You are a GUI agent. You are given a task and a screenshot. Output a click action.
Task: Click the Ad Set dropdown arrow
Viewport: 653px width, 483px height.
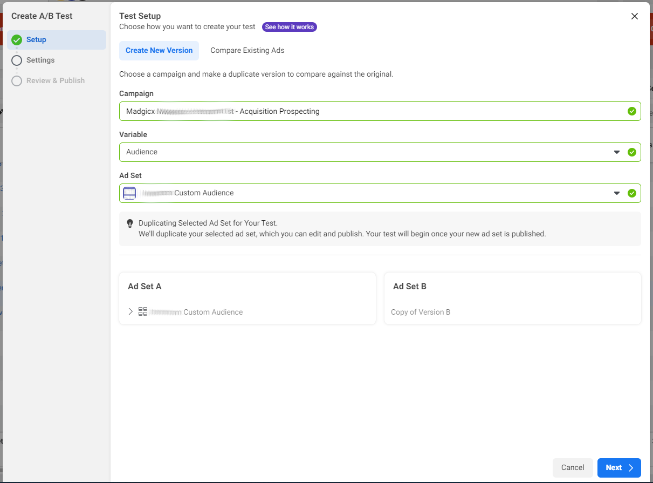pos(617,193)
